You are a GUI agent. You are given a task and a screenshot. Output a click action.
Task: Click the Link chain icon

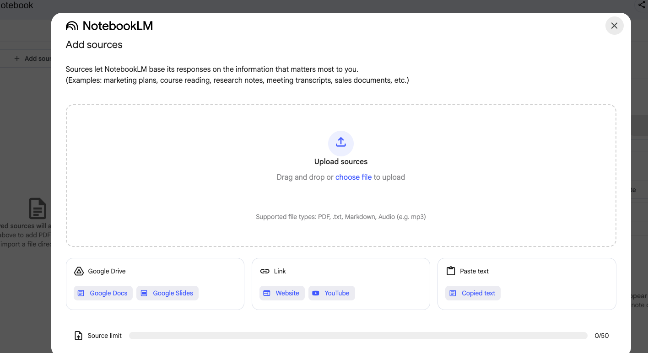(x=265, y=271)
